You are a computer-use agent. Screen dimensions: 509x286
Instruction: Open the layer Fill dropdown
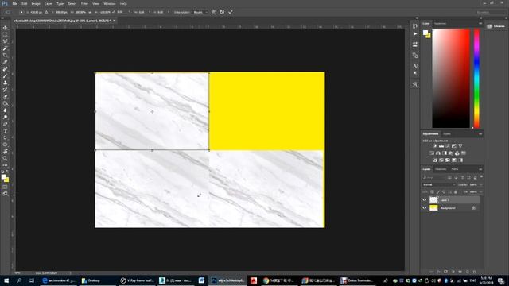(480, 192)
